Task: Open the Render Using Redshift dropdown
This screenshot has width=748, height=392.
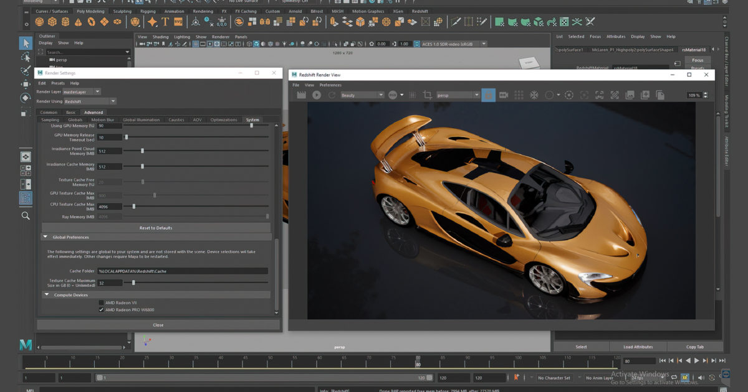Action: click(x=90, y=101)
